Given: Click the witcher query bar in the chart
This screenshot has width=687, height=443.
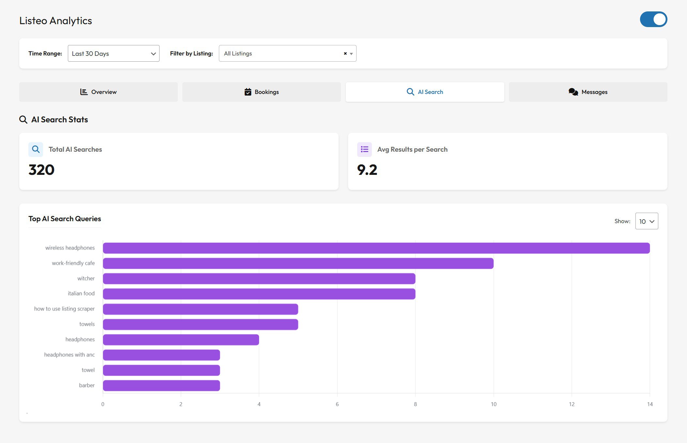Looking at the screenshot, I should [x=258, y=278].
